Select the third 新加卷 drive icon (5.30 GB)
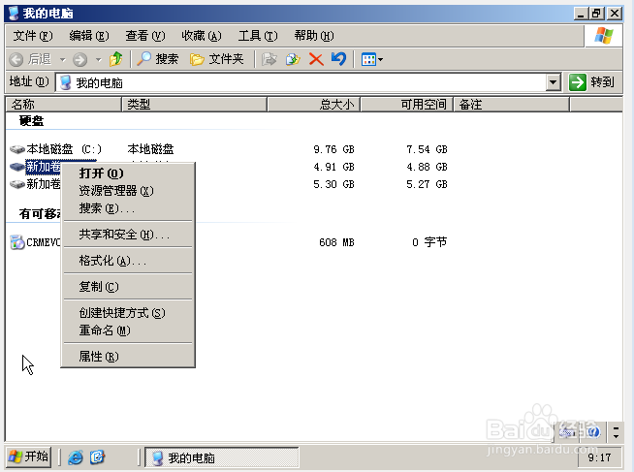 [x=17, y=184]
